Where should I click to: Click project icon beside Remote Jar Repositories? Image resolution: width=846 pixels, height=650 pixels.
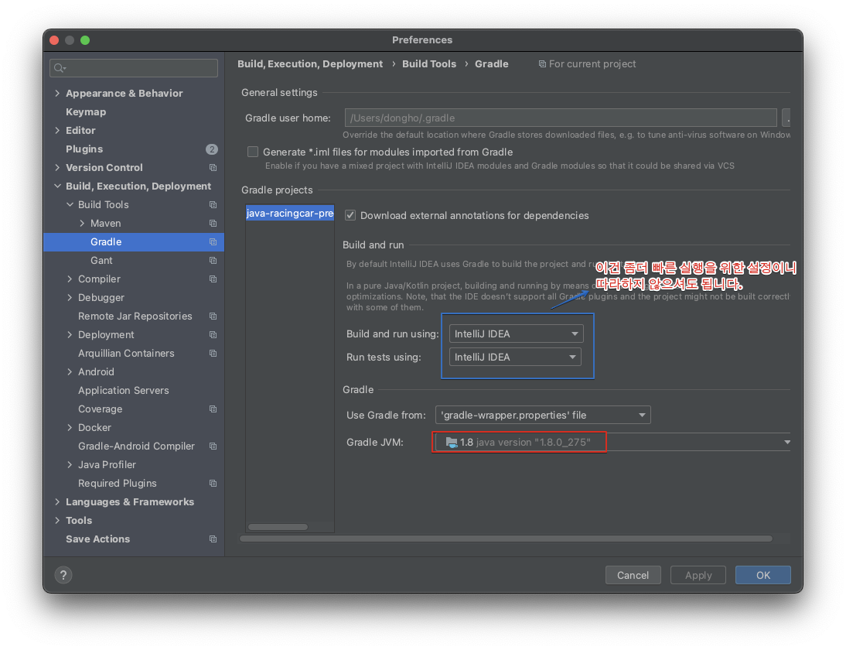pos(213,316)
